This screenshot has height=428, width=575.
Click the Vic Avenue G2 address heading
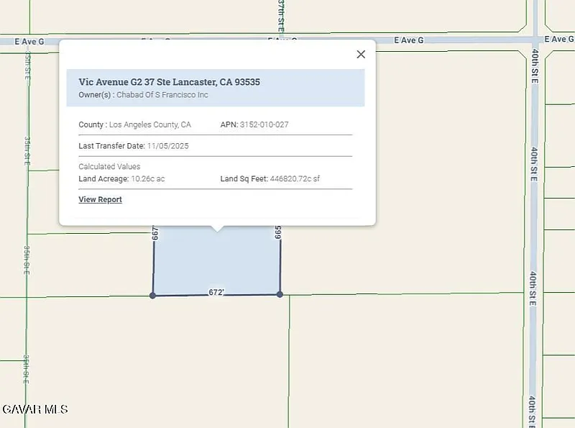tap(169, 82)
